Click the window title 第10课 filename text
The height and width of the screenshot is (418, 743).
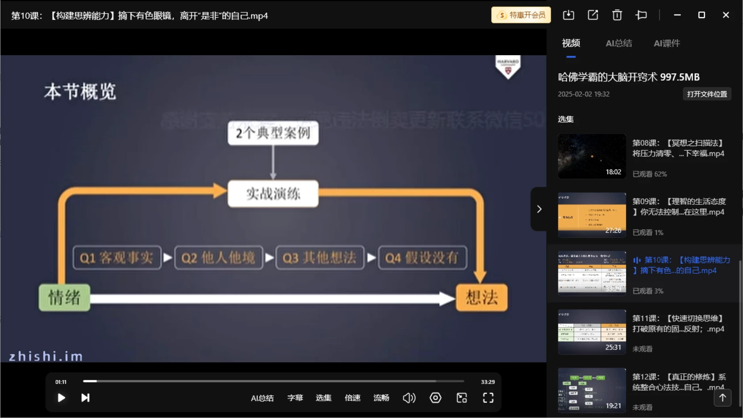(x=140, y=16)
